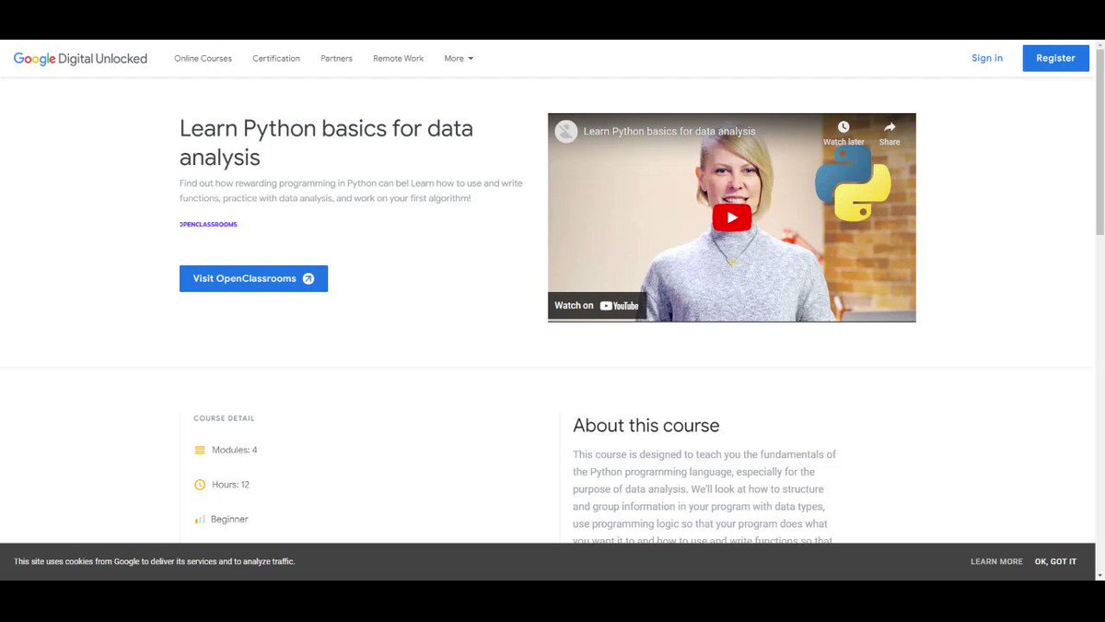Expand the More dropdown menu
The height and width of the screenshot is (622, 1105).
click(x=459, y=58)
